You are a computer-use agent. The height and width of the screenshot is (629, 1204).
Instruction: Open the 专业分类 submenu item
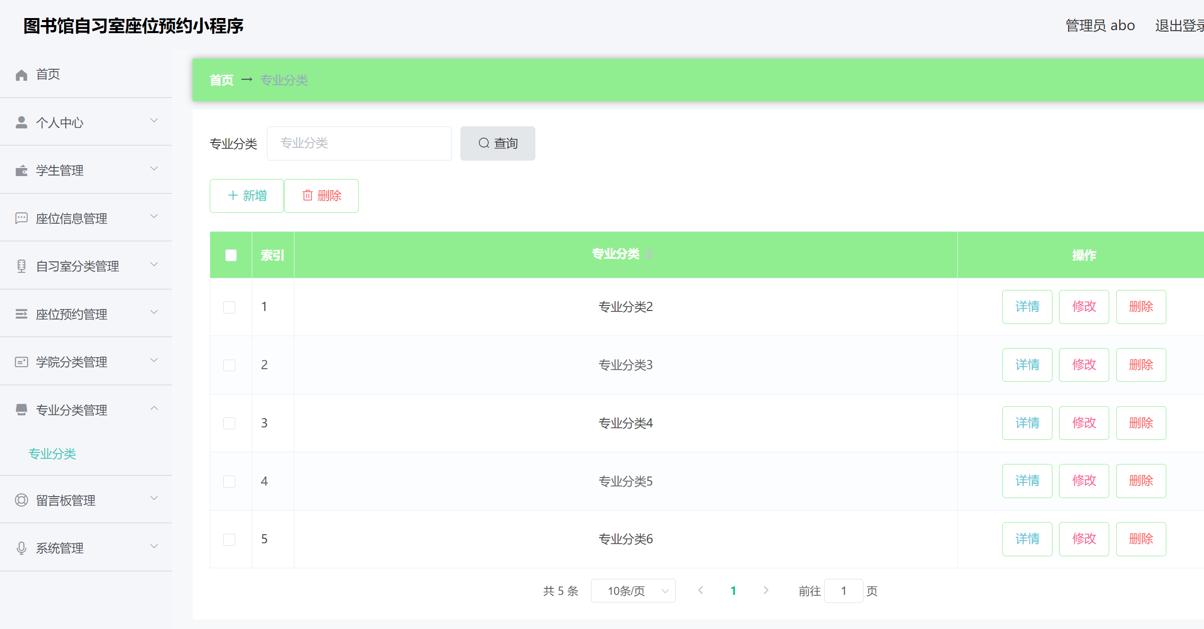[x=52, y=453]
